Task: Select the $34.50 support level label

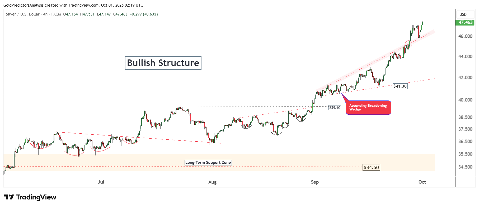Action: pos(371,168)
